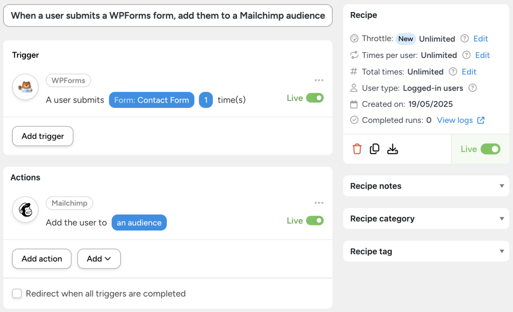Open the WPForms trigger options menu

[x=319, y=80]
